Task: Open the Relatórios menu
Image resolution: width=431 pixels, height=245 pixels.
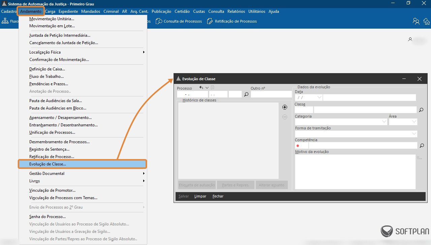Action: pos(237,11)
